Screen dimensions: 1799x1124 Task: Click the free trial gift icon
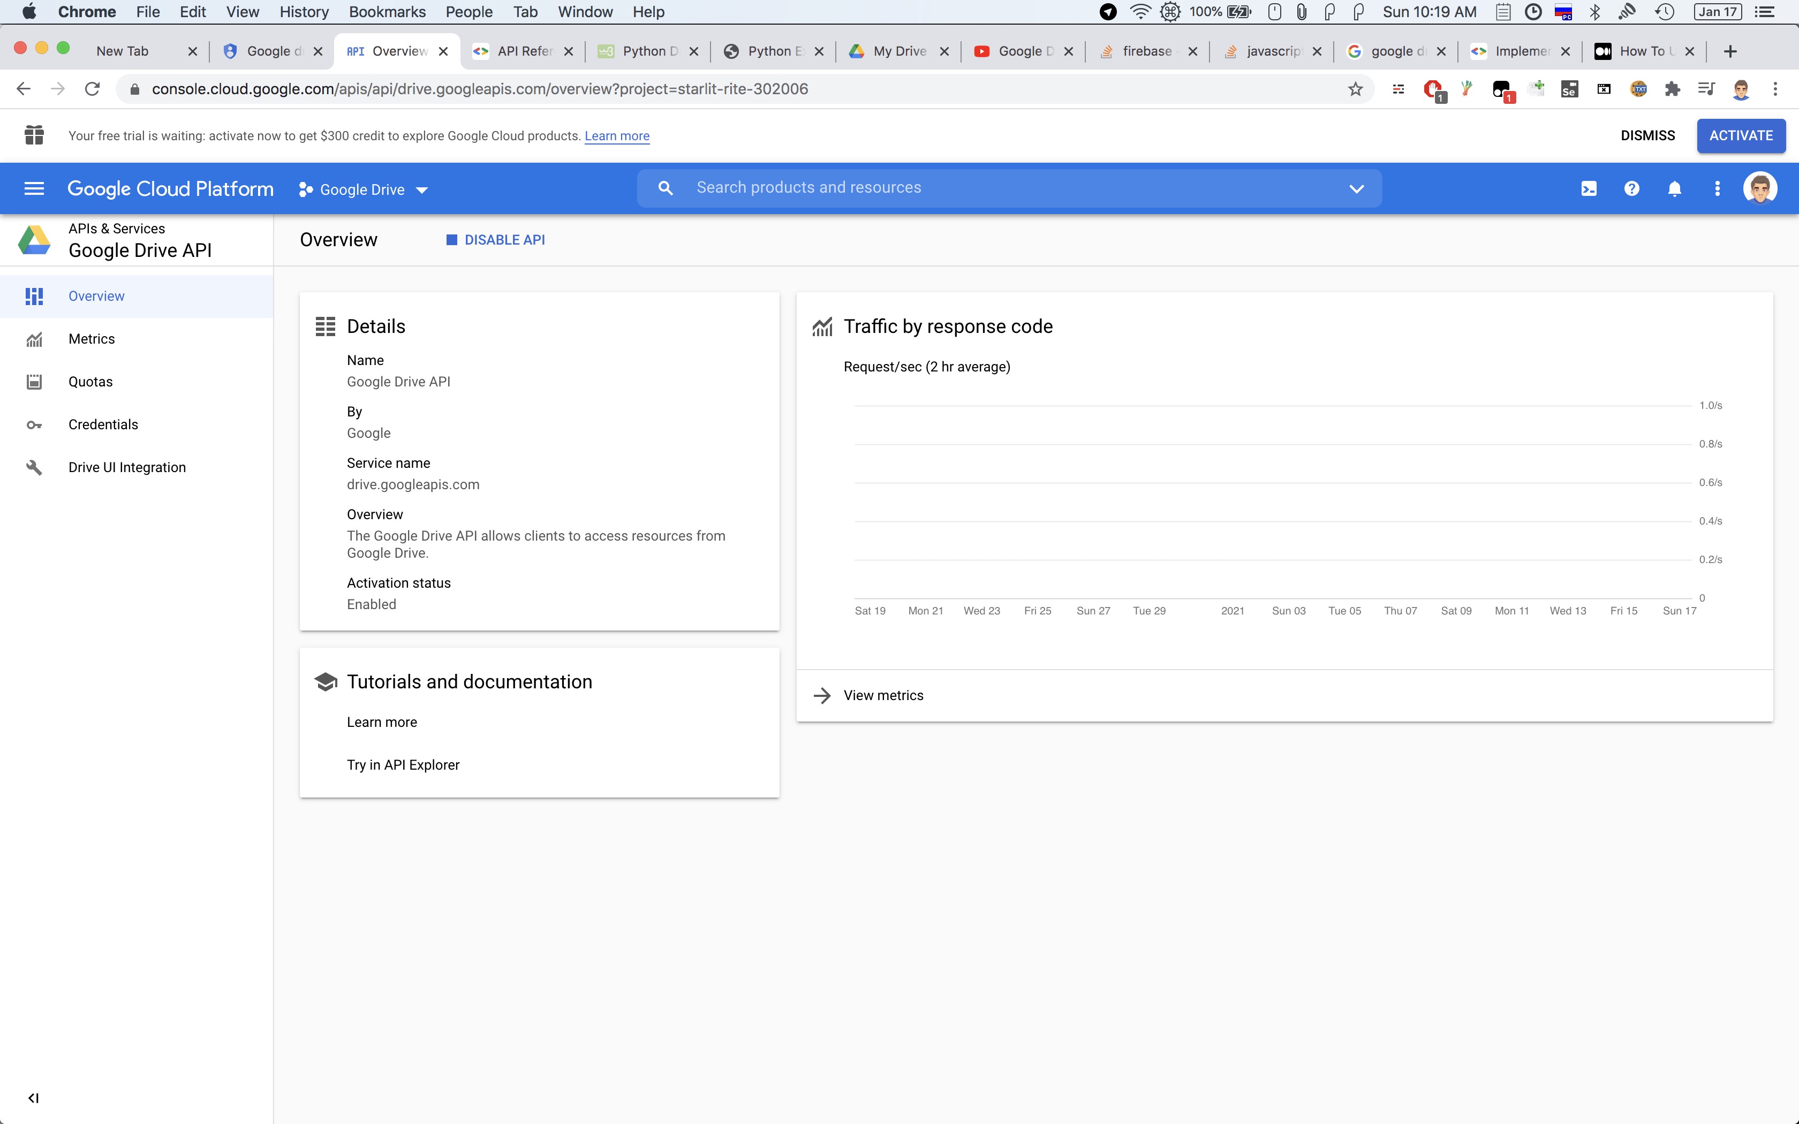pos(34,135)
